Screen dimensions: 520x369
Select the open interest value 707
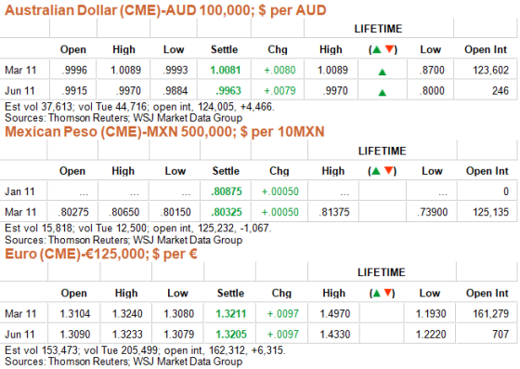(x=500, y=335)
